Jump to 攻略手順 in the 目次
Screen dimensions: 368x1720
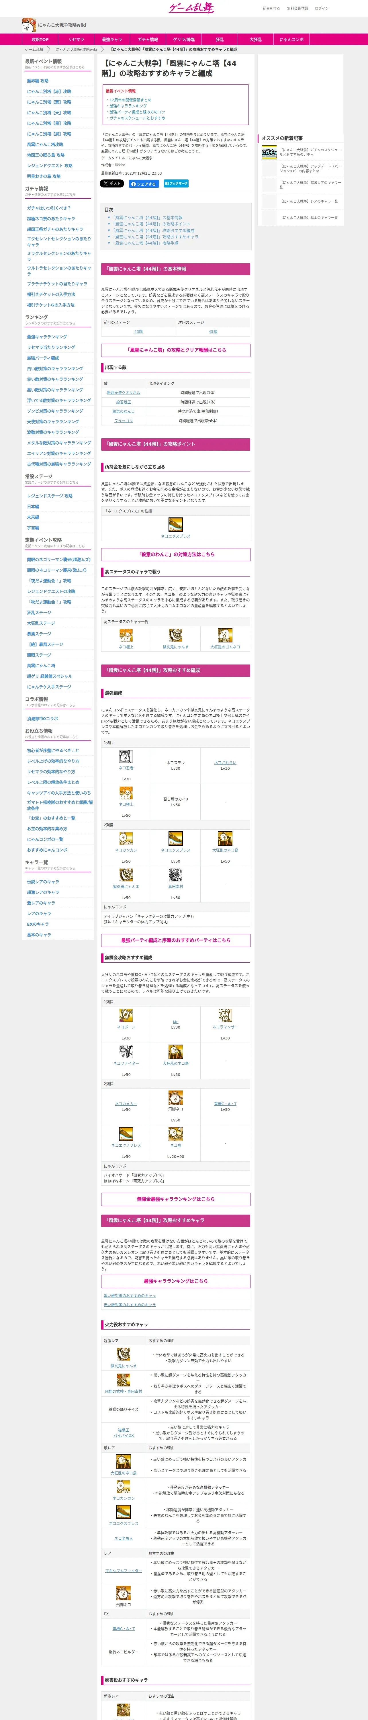pos(145,243)
